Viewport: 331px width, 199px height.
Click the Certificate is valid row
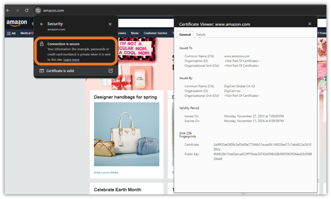point(76,71)
